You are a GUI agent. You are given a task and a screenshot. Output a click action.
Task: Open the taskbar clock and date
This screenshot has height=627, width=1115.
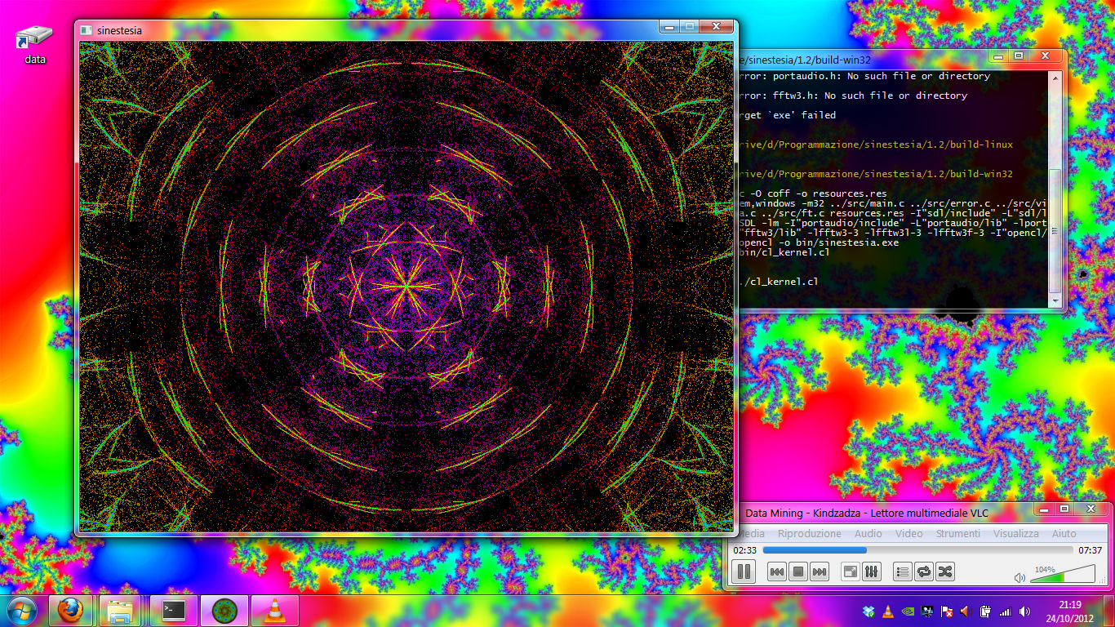1069,611
